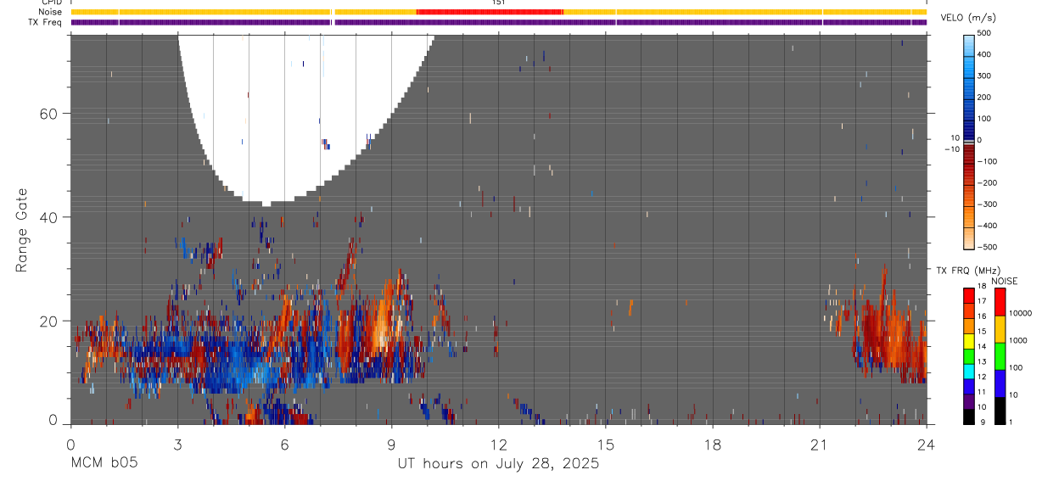Click the '-200' tick on the VELO scale
Screen dimensions: 1042x481
tap(987, 182)
